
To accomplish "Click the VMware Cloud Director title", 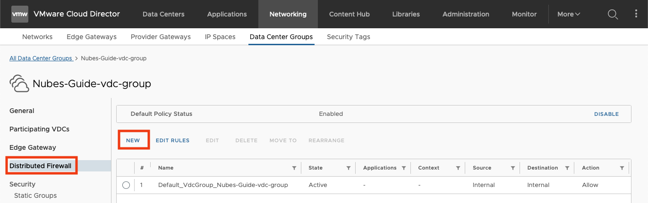I will click(77, 14).
